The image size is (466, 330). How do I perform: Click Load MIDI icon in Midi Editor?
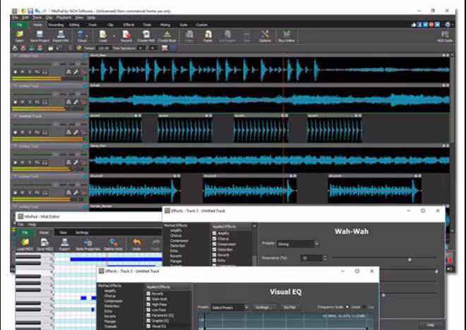(x=25, y=245)
